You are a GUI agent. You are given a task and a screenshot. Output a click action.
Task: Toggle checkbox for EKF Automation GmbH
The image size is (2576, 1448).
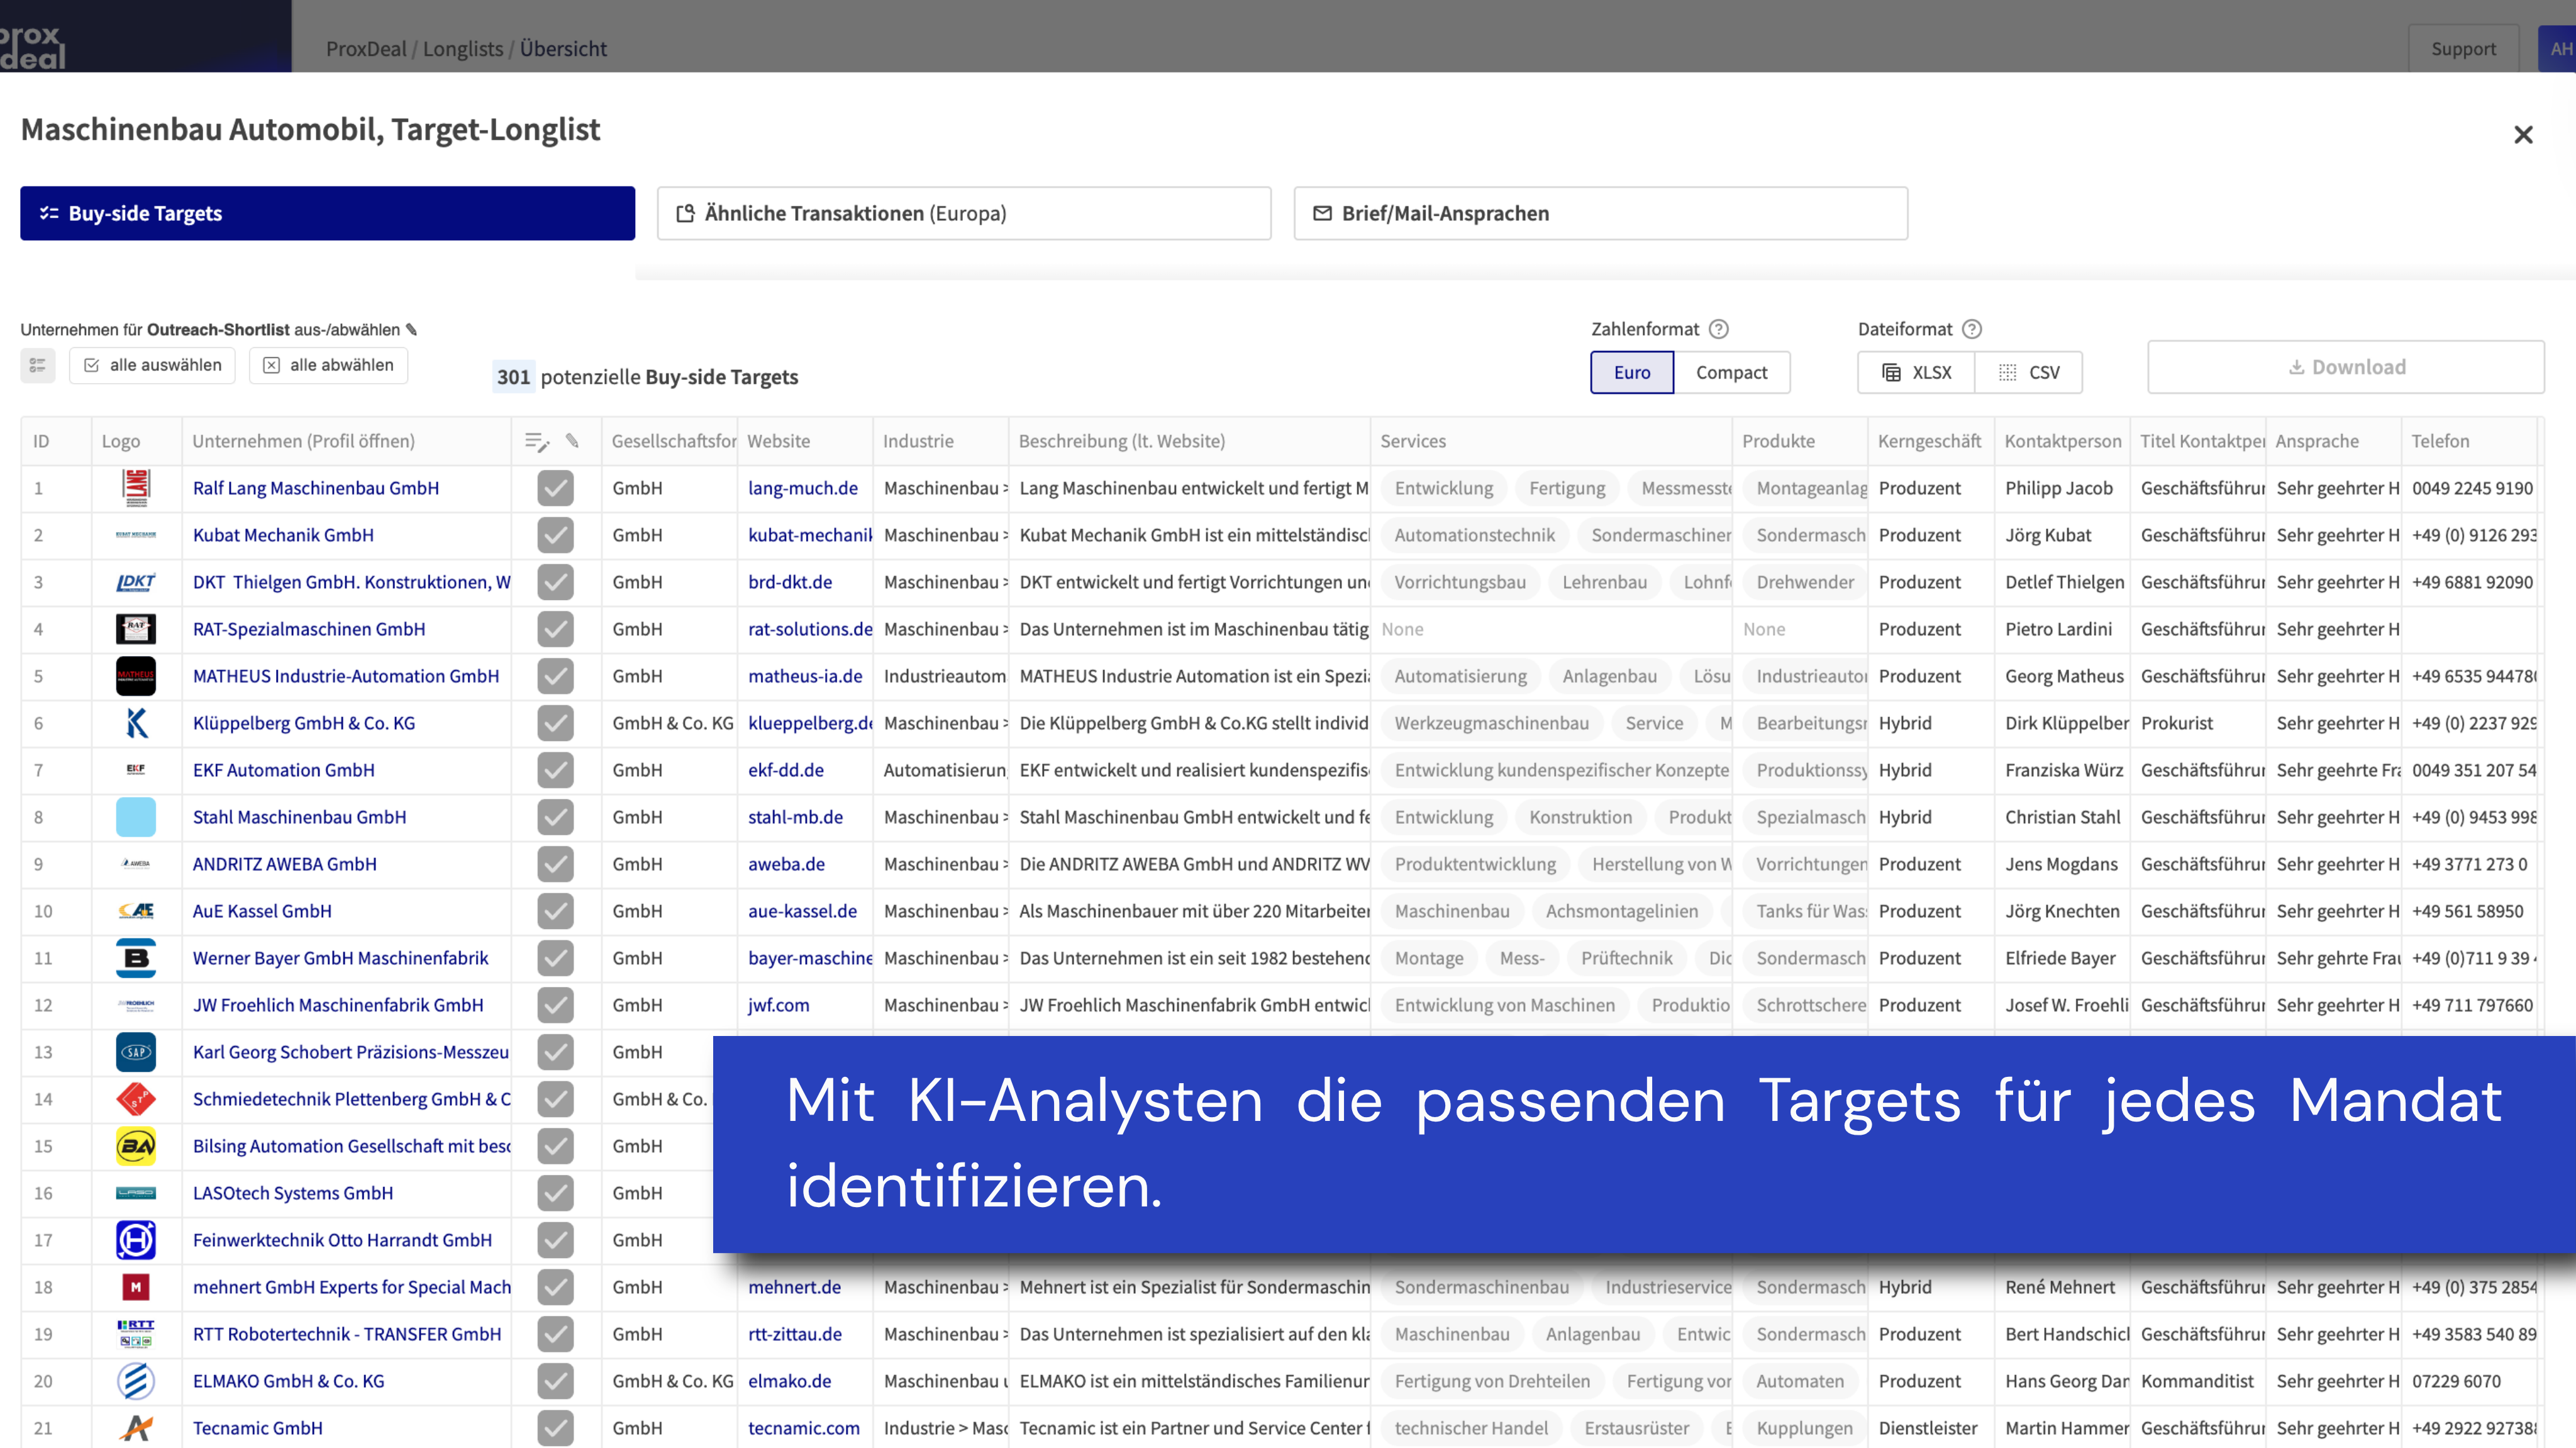coord(556,770)
